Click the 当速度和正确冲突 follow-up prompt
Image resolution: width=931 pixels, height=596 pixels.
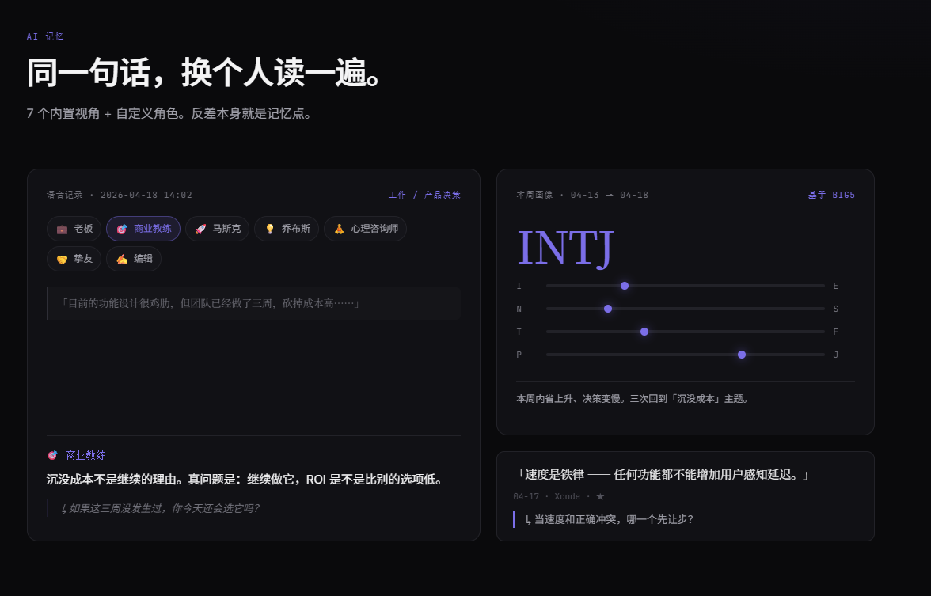pyautogui.click(x=610, y=519)
